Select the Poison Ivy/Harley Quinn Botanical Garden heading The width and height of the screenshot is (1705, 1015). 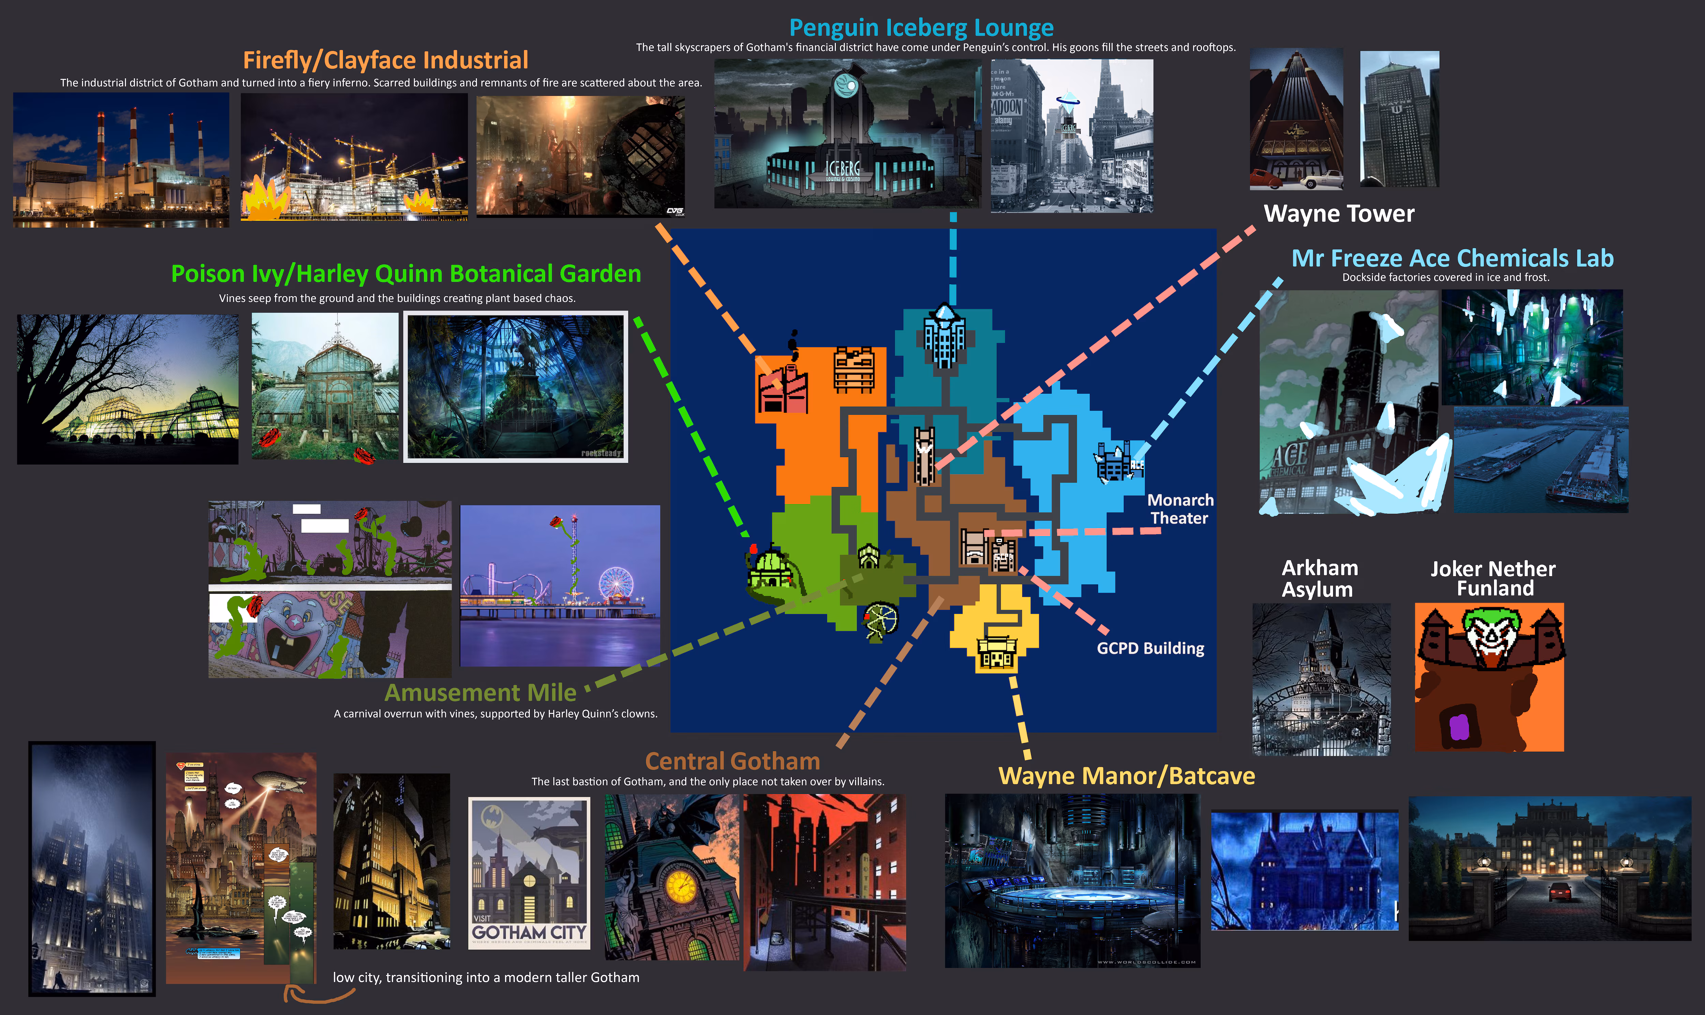(x=406, y=274)
